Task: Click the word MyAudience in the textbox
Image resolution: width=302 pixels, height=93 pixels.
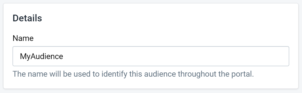Action: (42, 56)
